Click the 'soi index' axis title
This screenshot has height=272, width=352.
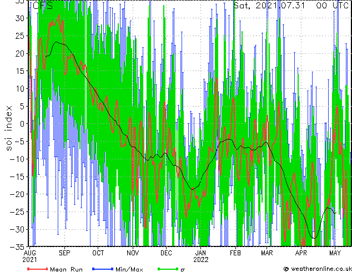(x=9, y=128)
